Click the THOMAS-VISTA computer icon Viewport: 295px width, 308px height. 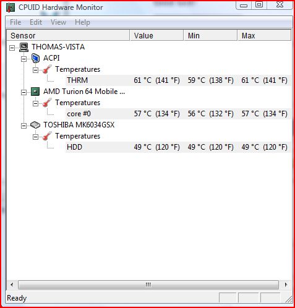point(24,47)
